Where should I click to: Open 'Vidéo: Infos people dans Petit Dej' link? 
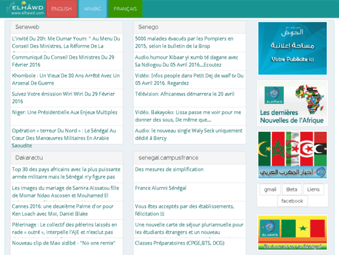click(190, 79)
